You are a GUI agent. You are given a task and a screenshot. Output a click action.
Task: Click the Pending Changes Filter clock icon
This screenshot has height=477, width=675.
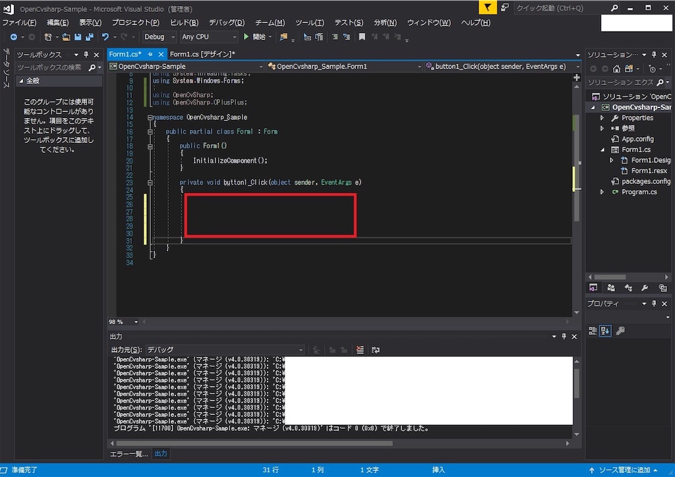tap(652, 69)
